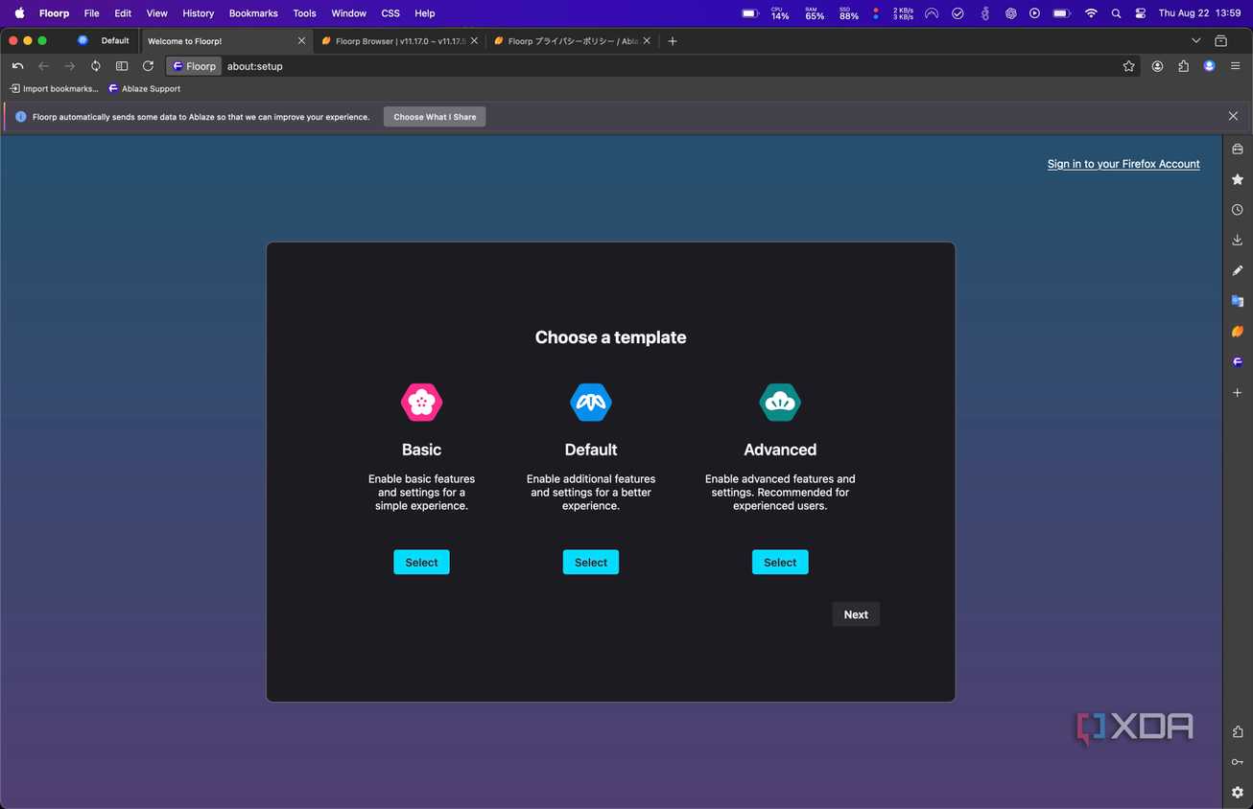The width and height of the screenshot is (1253, 809).
Task: Open the Extensions puzzle icon in toolbar
Action: point(1183,66)
